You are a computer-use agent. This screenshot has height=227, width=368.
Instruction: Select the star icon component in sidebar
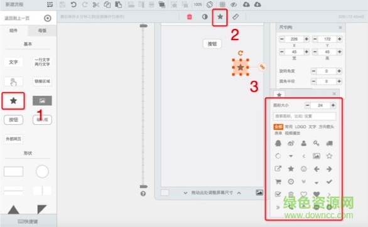pyautogui.click(x=13, y=101)
